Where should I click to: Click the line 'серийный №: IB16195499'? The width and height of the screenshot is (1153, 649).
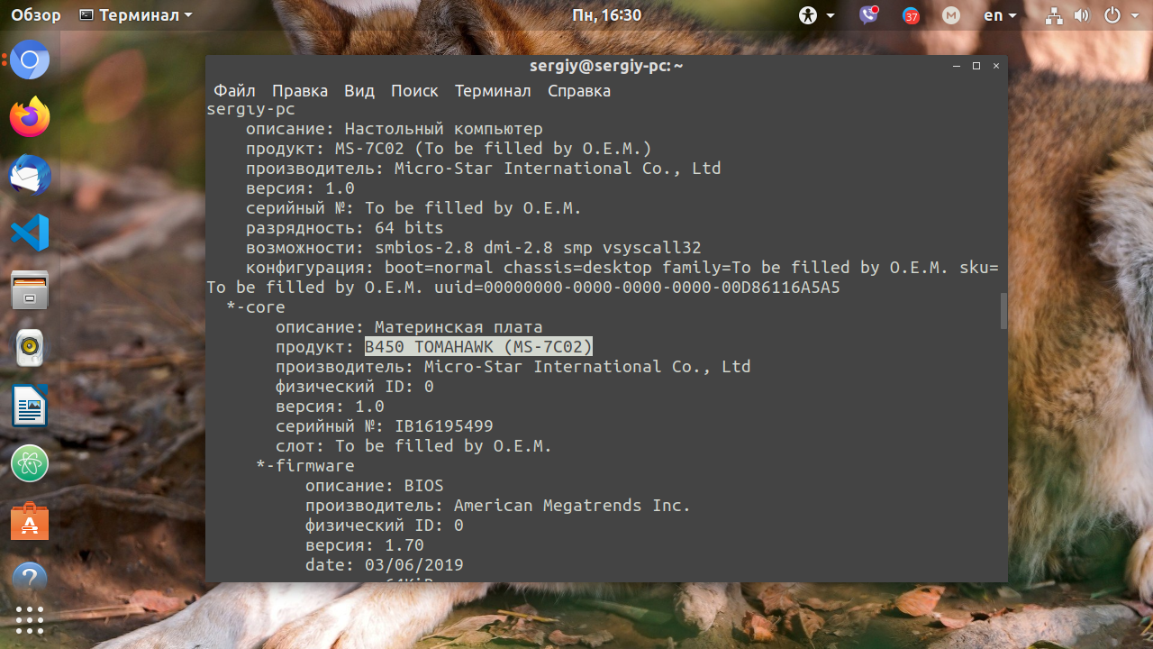(x=385, y=426)
